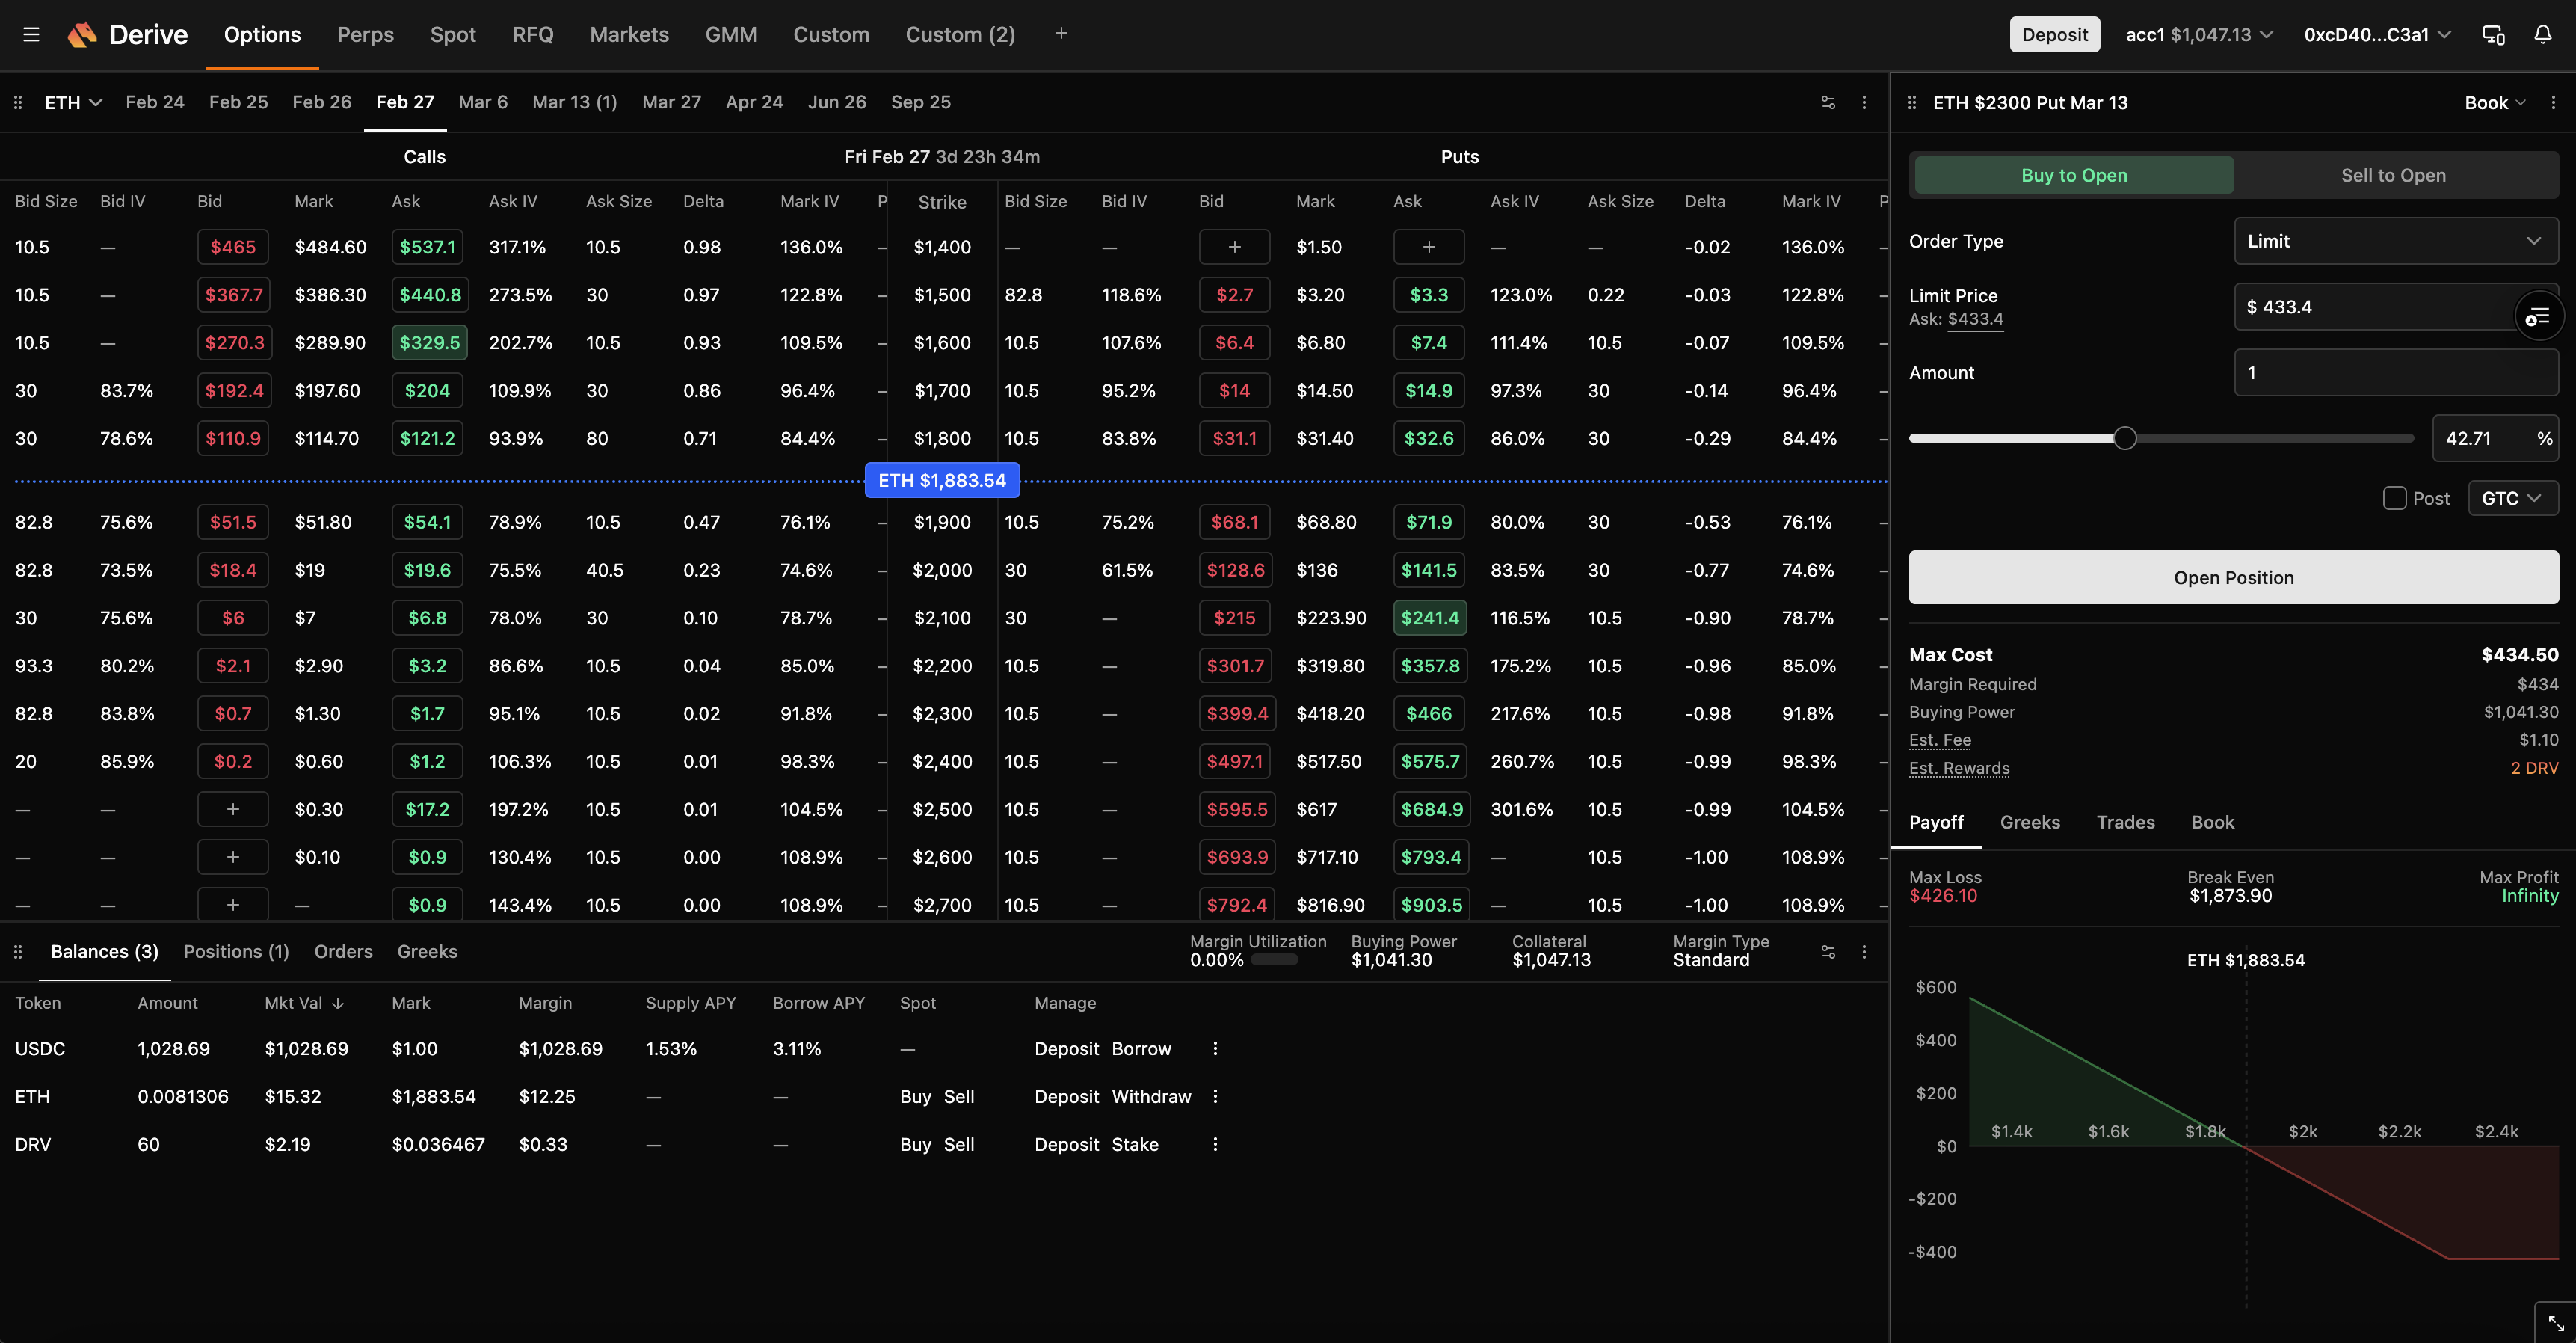
Task: Open the options chain overflow menu dots
Action: (1864, 102)
